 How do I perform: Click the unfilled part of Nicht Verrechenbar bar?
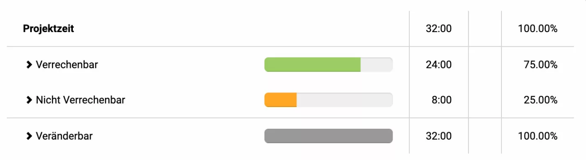coord(345,100)
